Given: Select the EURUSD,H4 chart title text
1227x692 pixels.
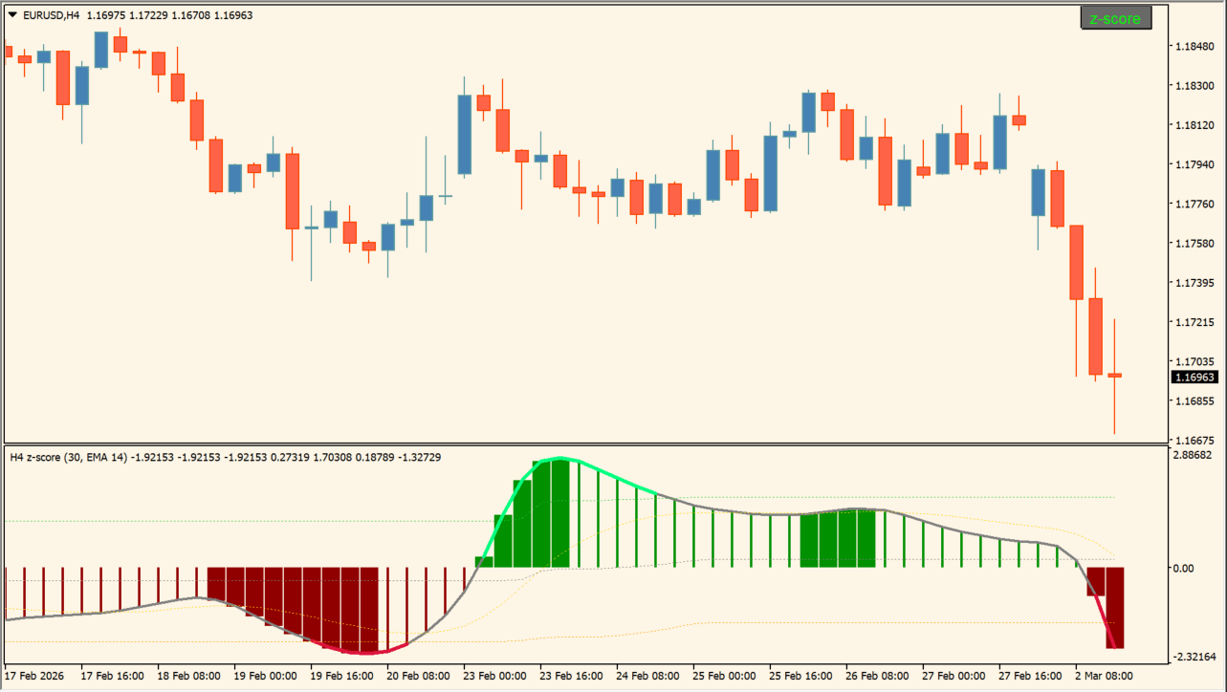Looking at the screenshot, I should point(51,15).
